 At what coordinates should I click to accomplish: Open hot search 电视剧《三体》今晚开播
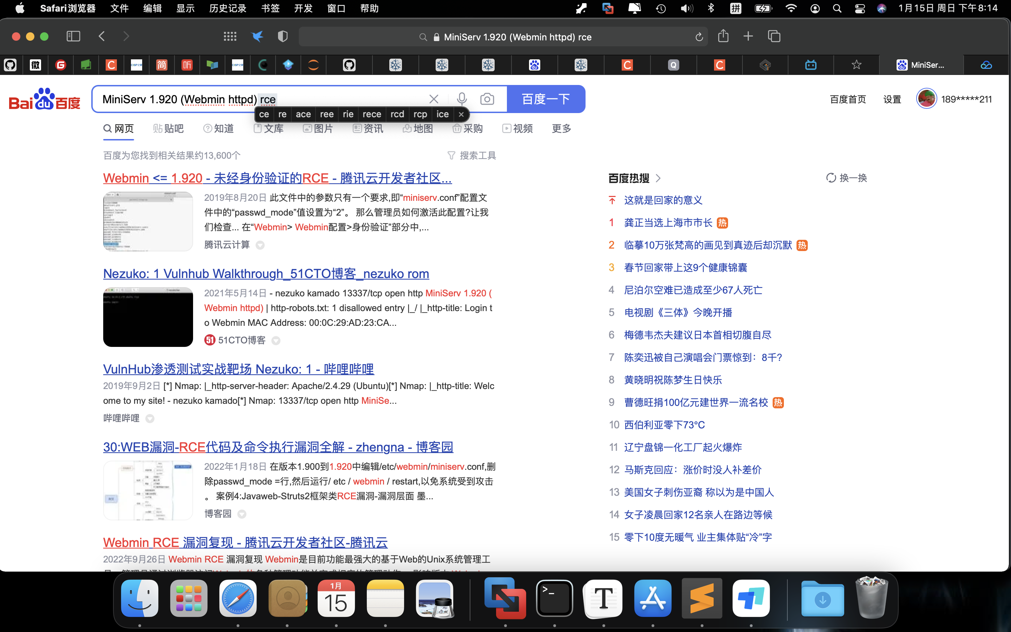(678, 312)
